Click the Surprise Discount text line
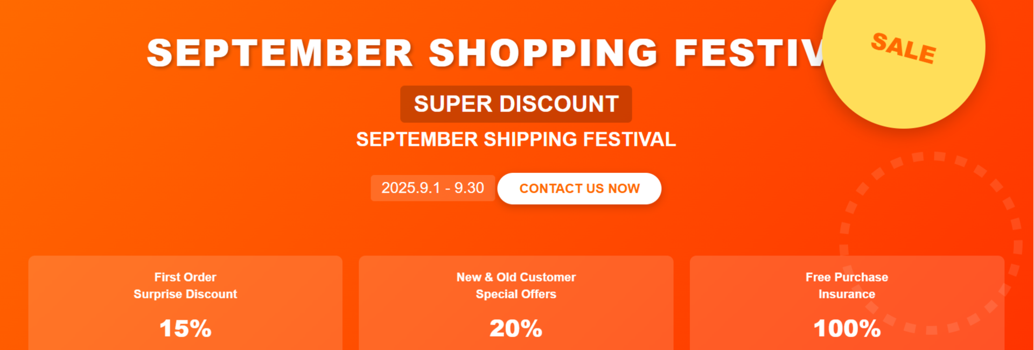This screenshot has height=350, width=1034. point(185,294)
